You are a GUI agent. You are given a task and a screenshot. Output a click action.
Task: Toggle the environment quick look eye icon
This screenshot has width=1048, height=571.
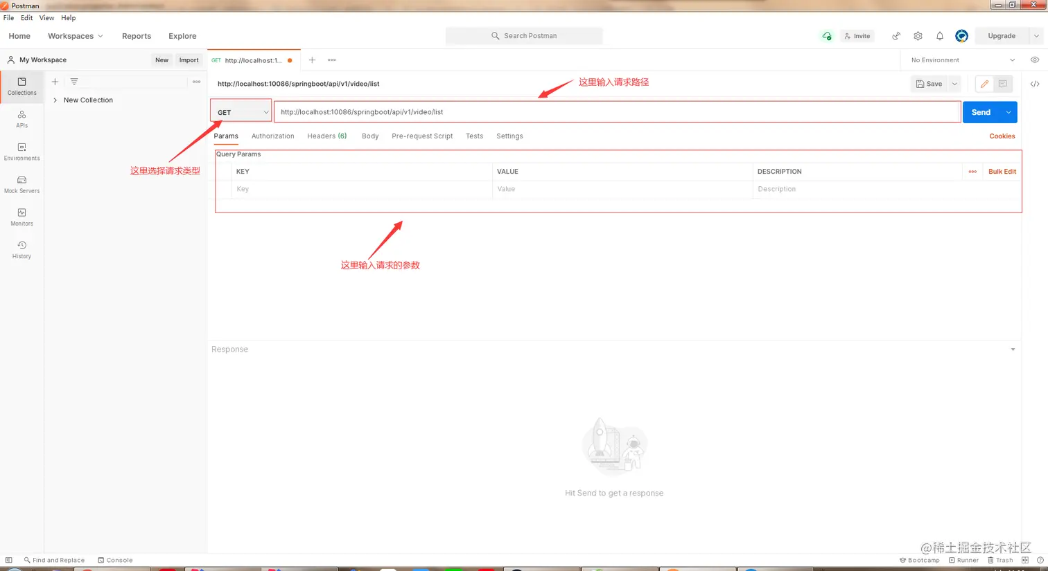pyautogui.click(x=1035, y=60)
